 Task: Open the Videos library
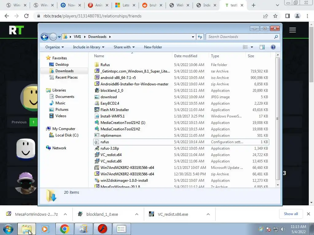coord(61,116)
